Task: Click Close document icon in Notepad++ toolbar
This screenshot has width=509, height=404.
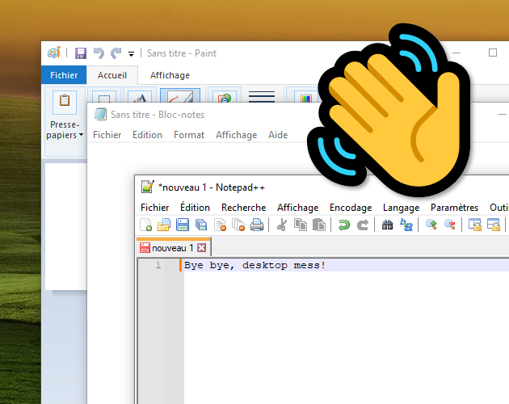Action: pyautogui.click(x=220, y=225)
